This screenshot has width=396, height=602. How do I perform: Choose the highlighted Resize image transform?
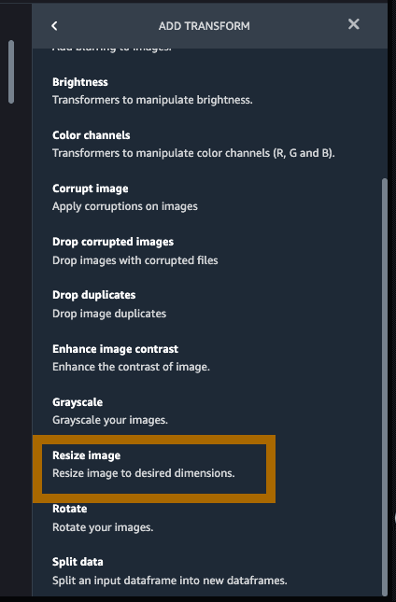point(154,469)
